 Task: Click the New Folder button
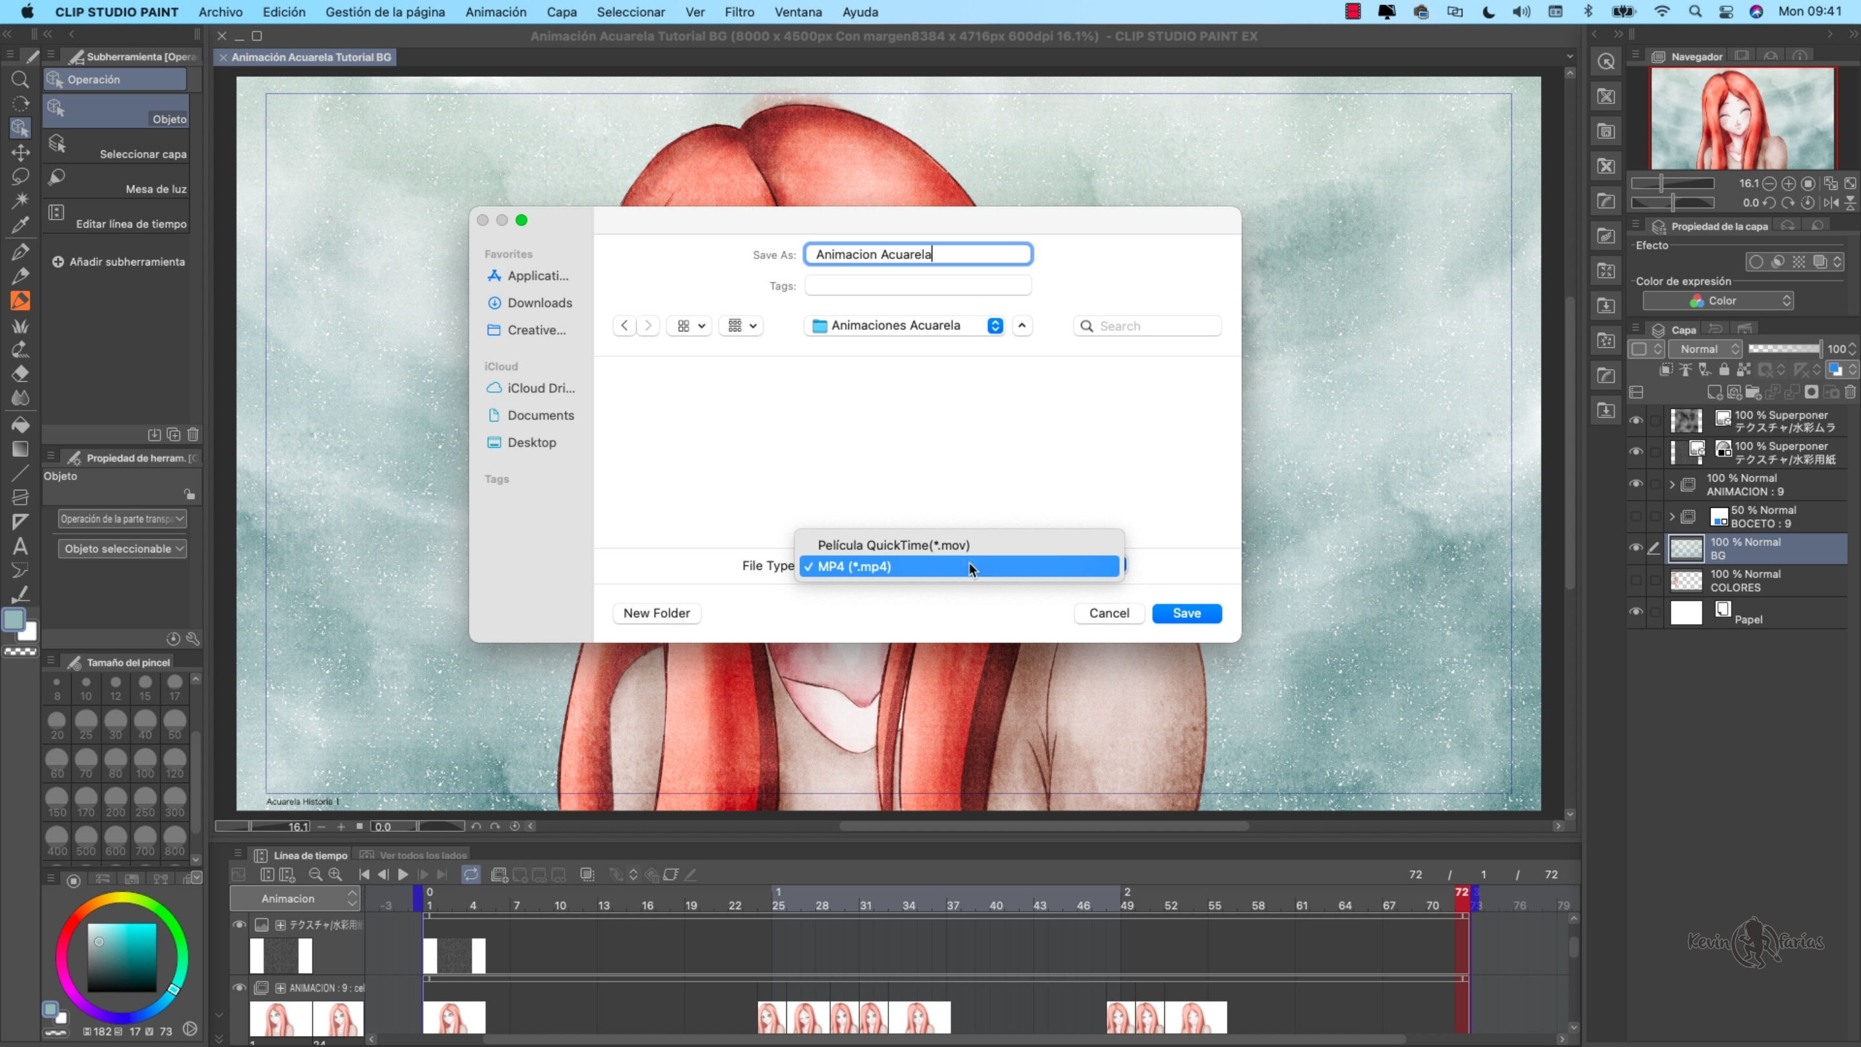(x=656, y=613)
